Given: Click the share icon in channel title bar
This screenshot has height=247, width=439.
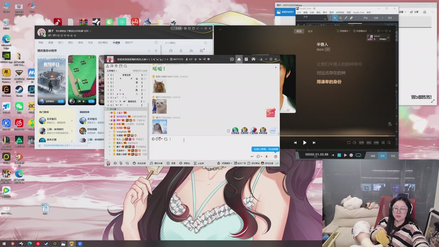Looking at the screenshot, I should tap(204, 59).
